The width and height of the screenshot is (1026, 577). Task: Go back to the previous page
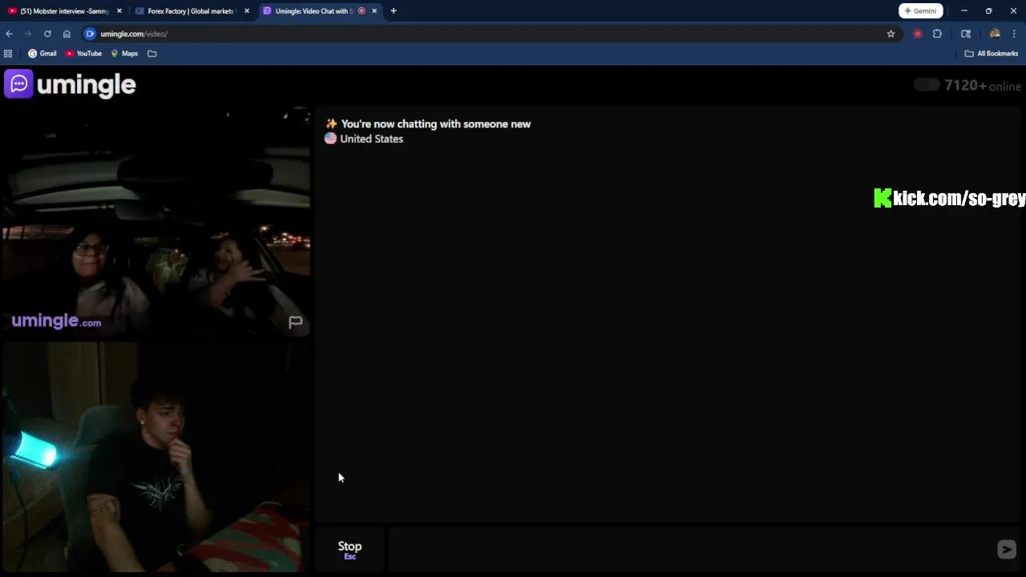click(x=9, y=34)
